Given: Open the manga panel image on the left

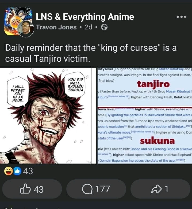Looking at the screenshot, I should click(x=48, y=116).
